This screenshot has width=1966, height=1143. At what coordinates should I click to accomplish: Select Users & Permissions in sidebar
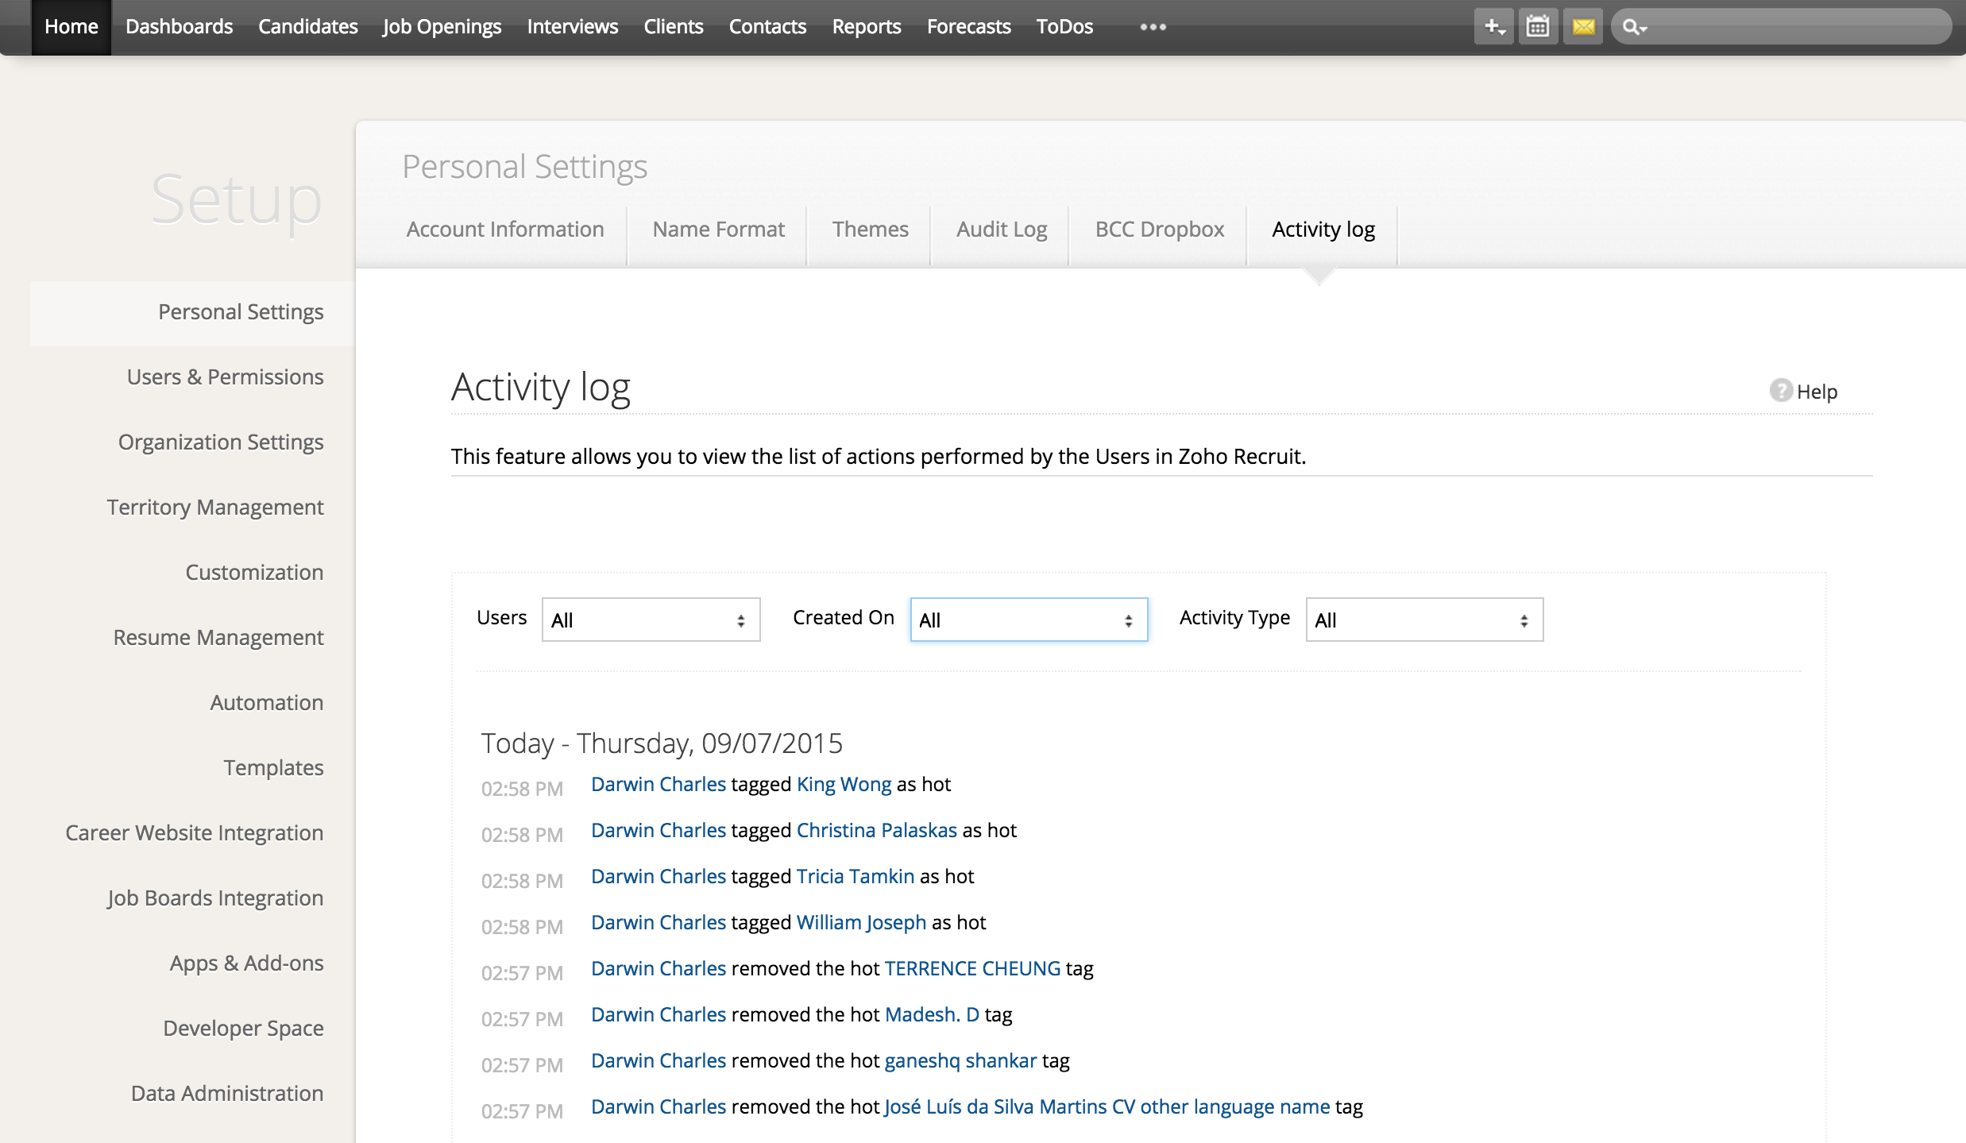point(225,376)
